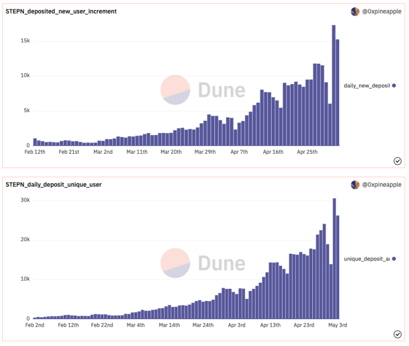Open the @0xpineapple author link on the top chart

coord(382,12)
